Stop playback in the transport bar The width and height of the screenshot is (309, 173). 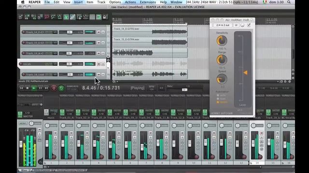[28, 88]
